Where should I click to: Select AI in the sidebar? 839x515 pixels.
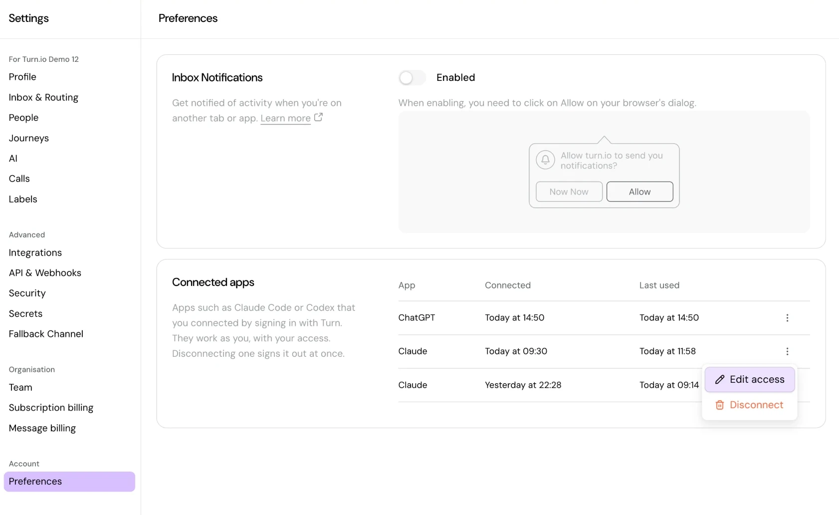(13, 158)
